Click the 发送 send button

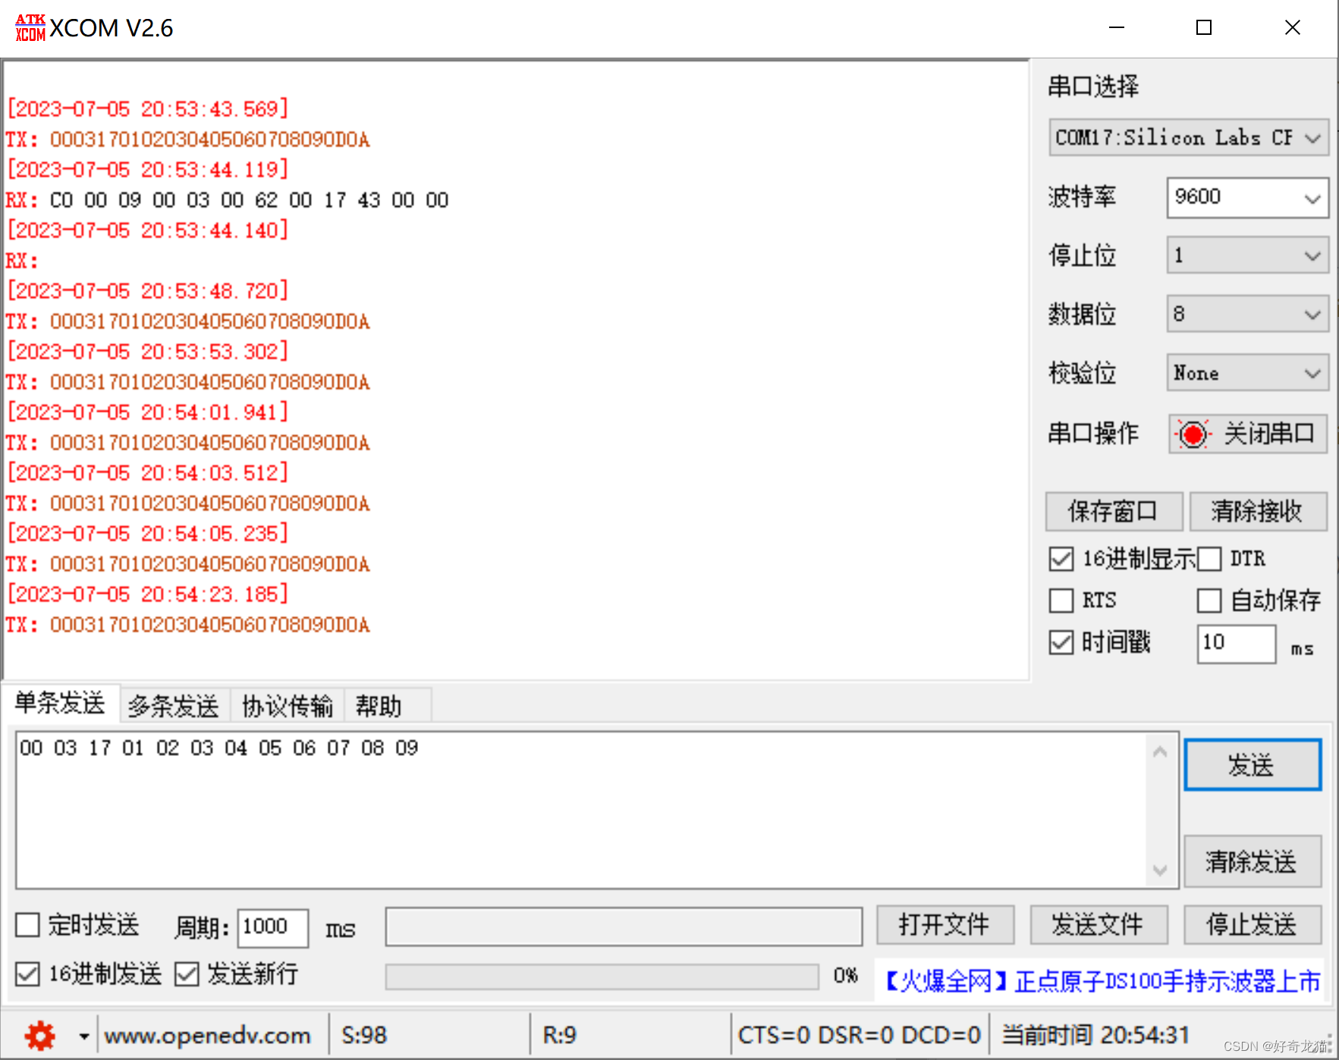point(1253,765)
